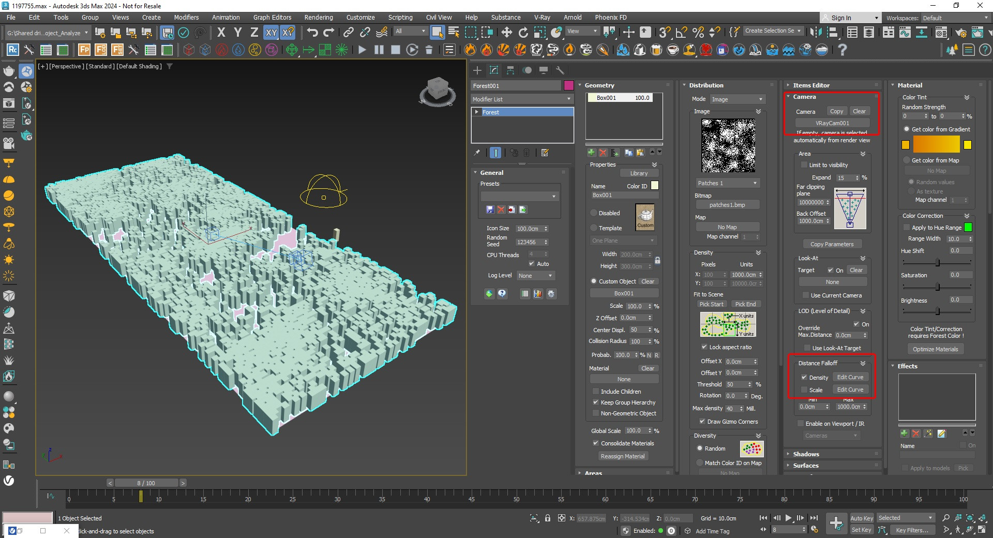Toggle the Density distance falloff checkbox
Screen dimensions: 993x538
[x=804, y=378]
